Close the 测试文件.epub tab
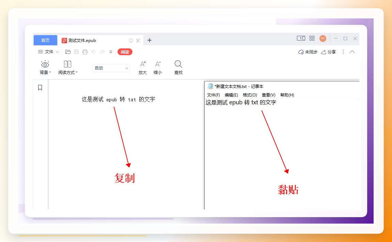Viewport: 392px width, 242px height. point(138,41)
